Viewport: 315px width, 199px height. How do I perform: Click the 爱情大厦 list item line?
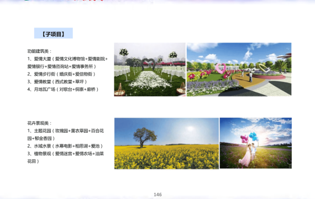click(x=67, y=59)
